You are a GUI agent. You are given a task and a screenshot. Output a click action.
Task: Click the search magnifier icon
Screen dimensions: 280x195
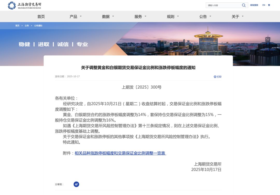244,5
